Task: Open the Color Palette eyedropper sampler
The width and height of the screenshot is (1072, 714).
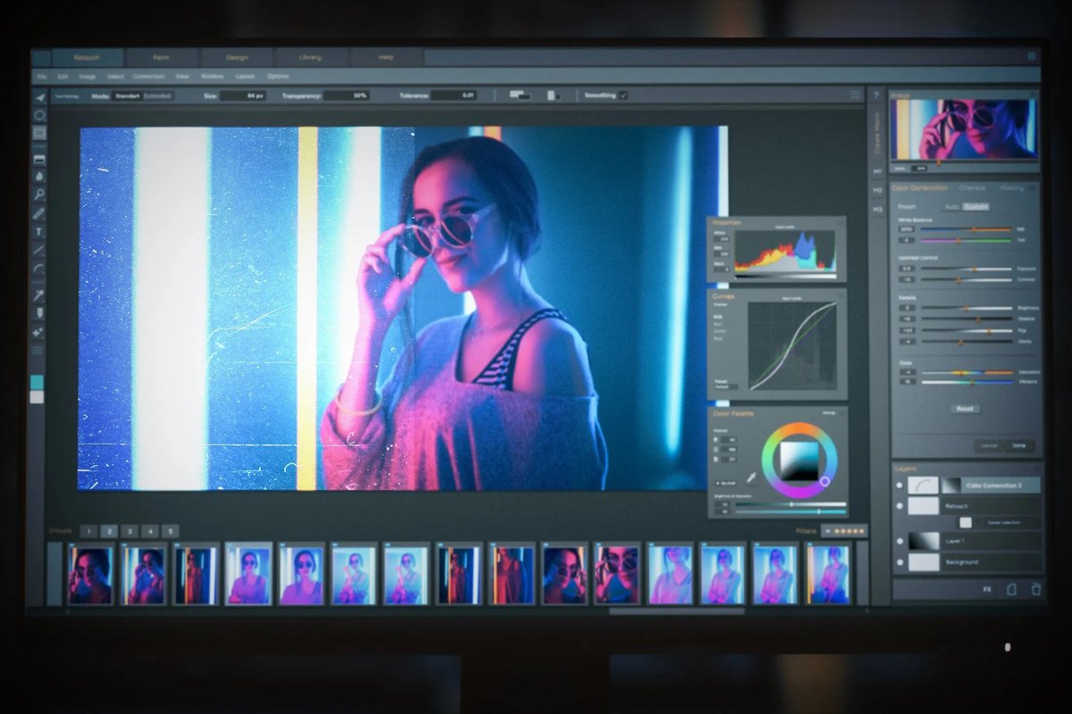Action: point(750,477)
